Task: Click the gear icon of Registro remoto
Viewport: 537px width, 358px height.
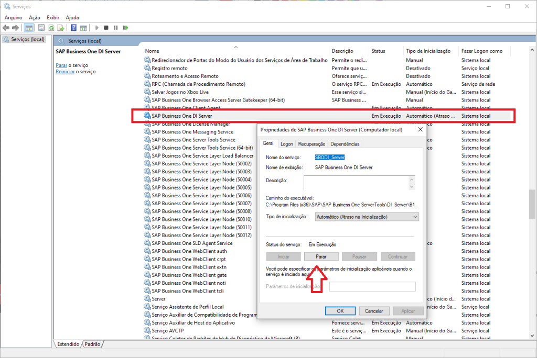Action: pyautogui.click(x=147, y=68)
